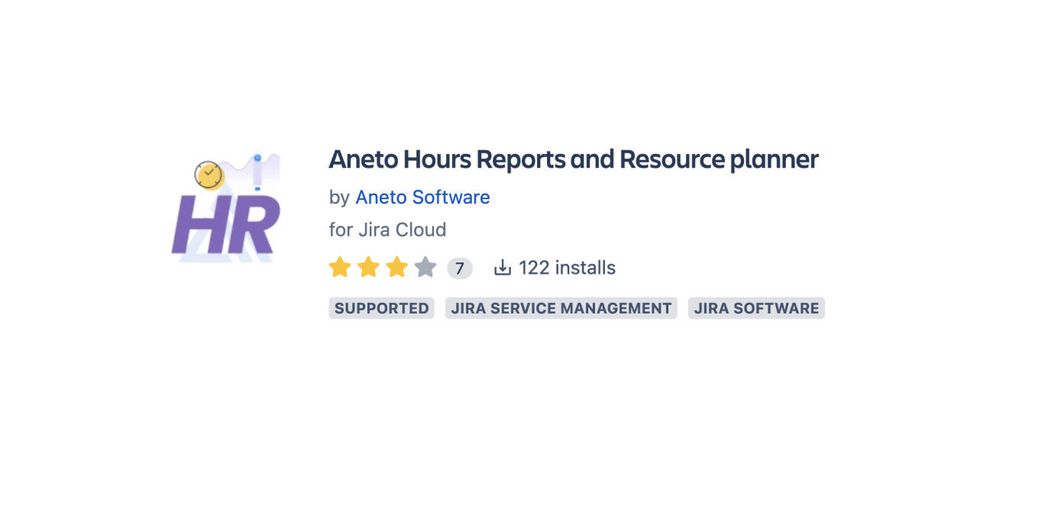The image size is (1045, 511).
Task: Click the clock badge on the app logo
Action: [x=209, y=175]
